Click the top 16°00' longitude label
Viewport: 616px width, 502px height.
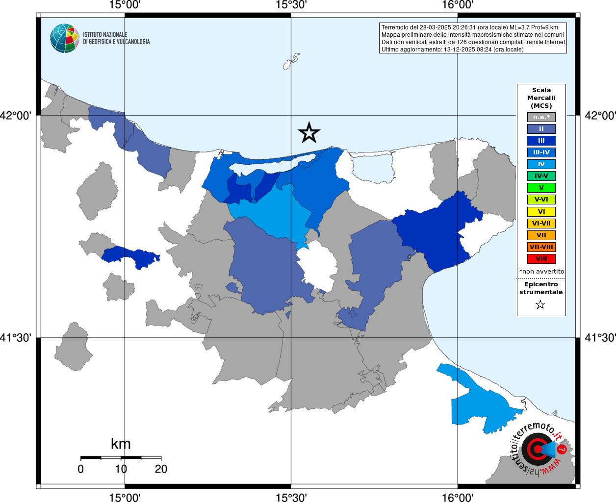458,5
